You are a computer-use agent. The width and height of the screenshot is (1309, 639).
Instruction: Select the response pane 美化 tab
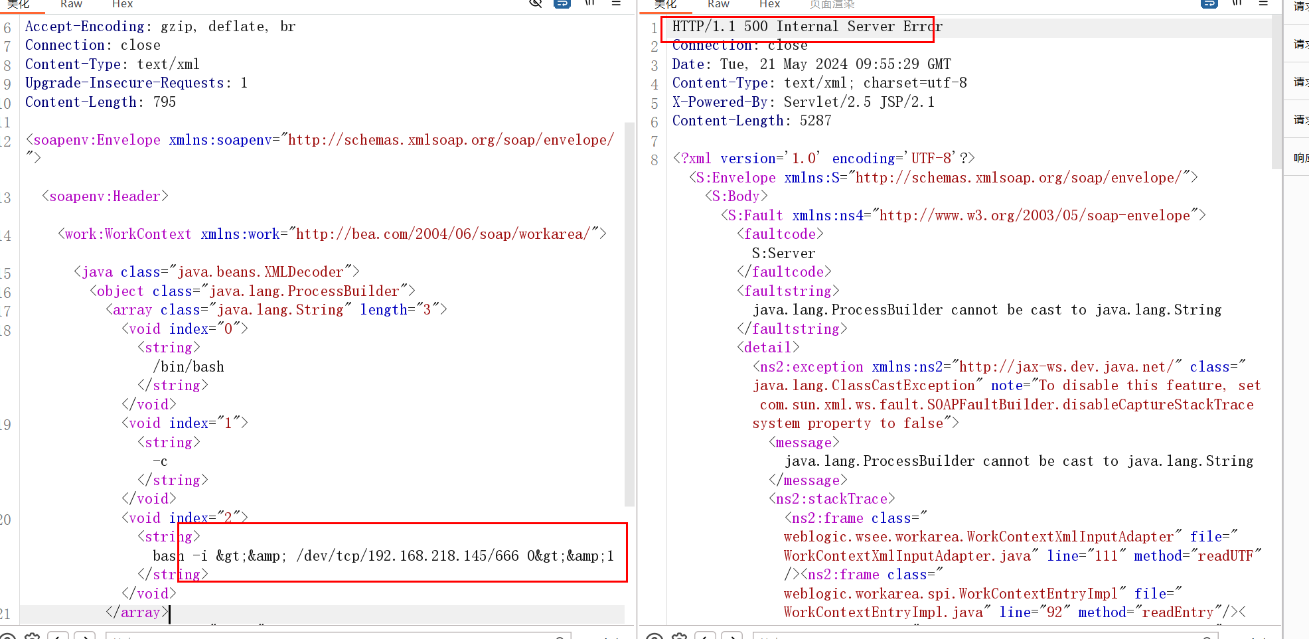[x=665, y=4]
